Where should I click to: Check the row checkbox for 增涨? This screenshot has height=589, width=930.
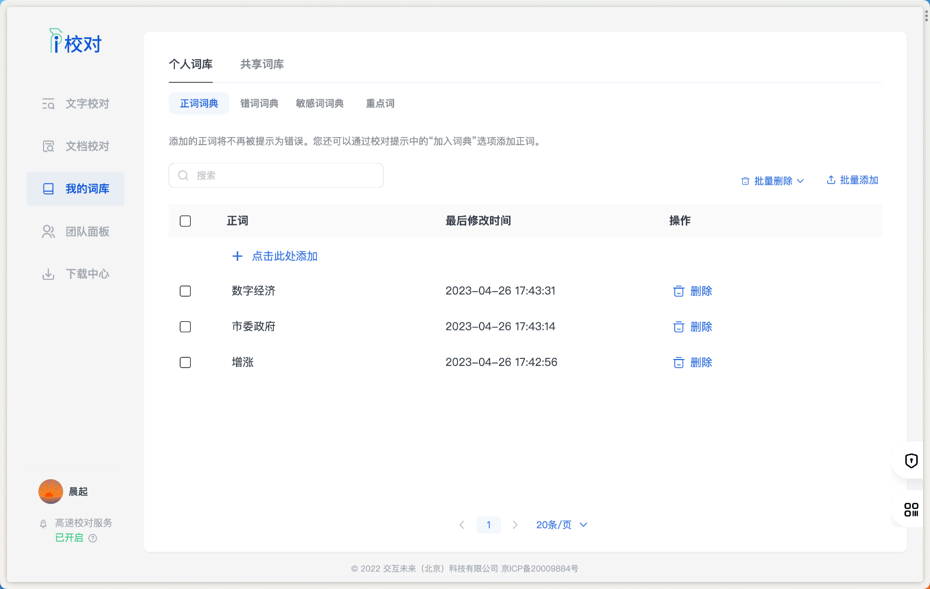point(185,362)
